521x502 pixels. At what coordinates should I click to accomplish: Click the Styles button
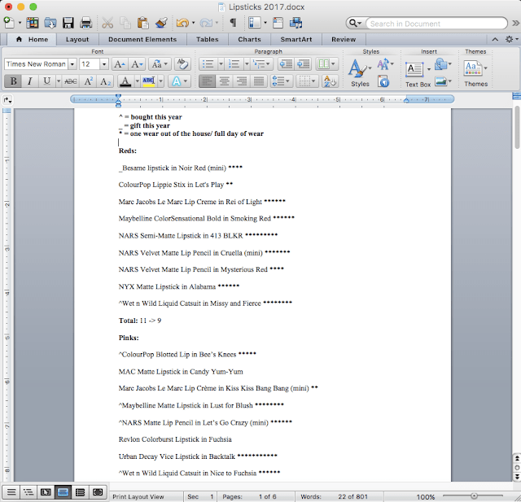(x=359, y=72)
